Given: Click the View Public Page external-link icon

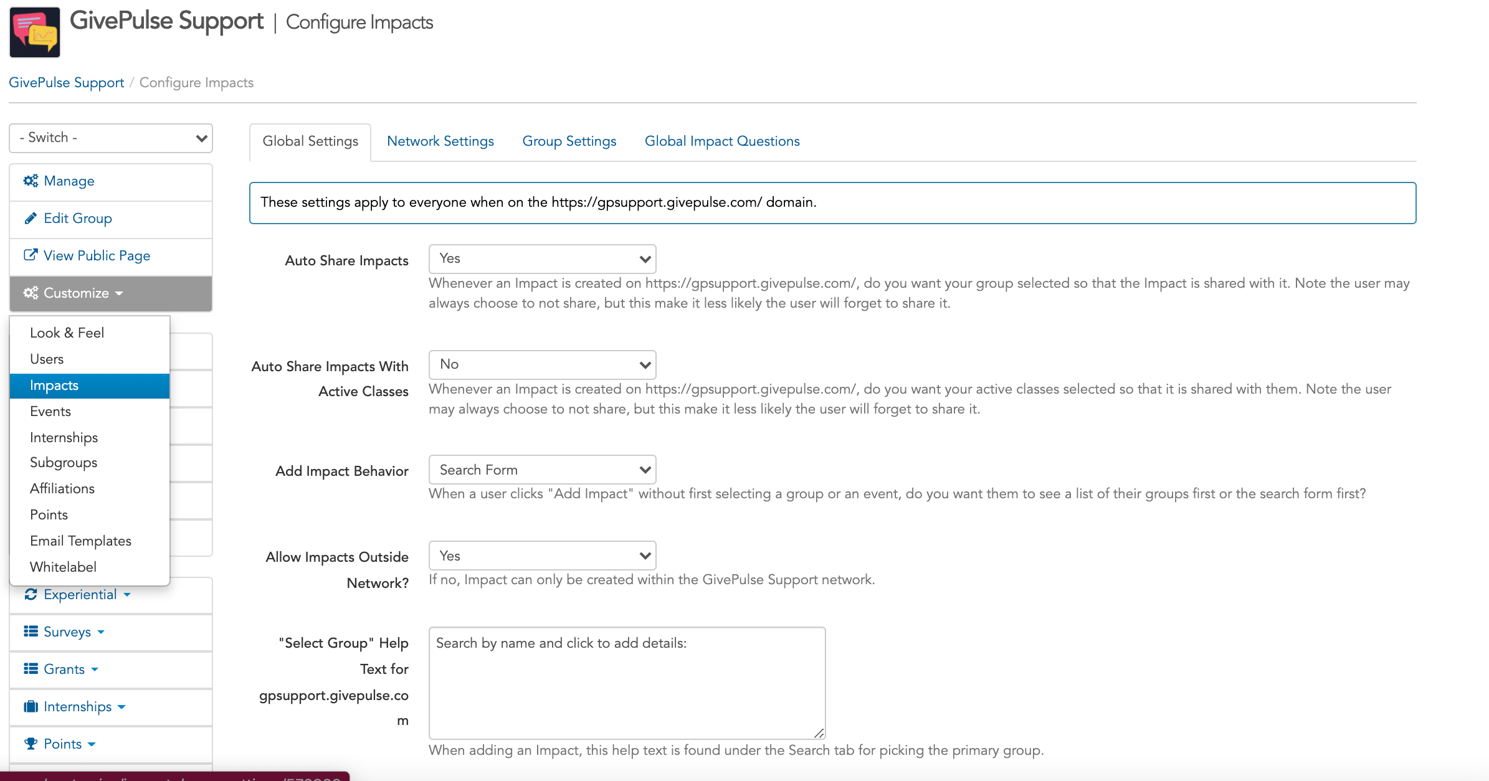Looking at the screenshot, I should point(31,255).
